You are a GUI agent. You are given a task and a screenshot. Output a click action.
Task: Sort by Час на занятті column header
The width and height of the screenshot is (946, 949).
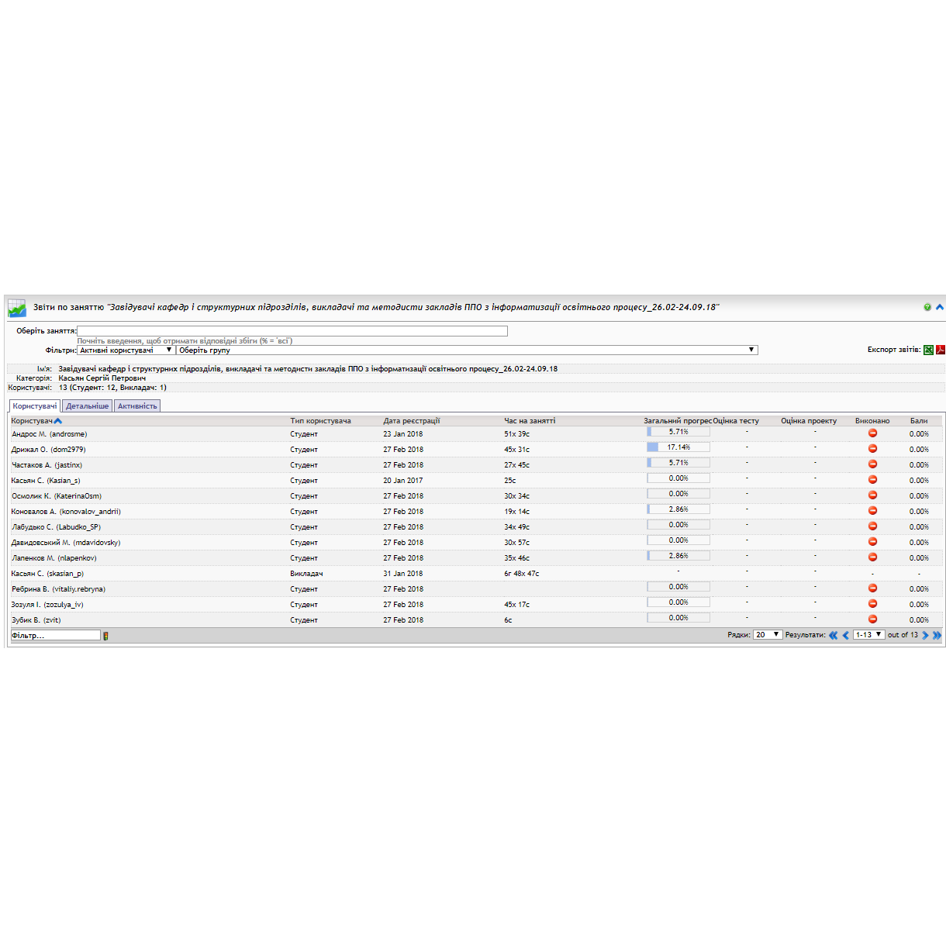point(530,421)
